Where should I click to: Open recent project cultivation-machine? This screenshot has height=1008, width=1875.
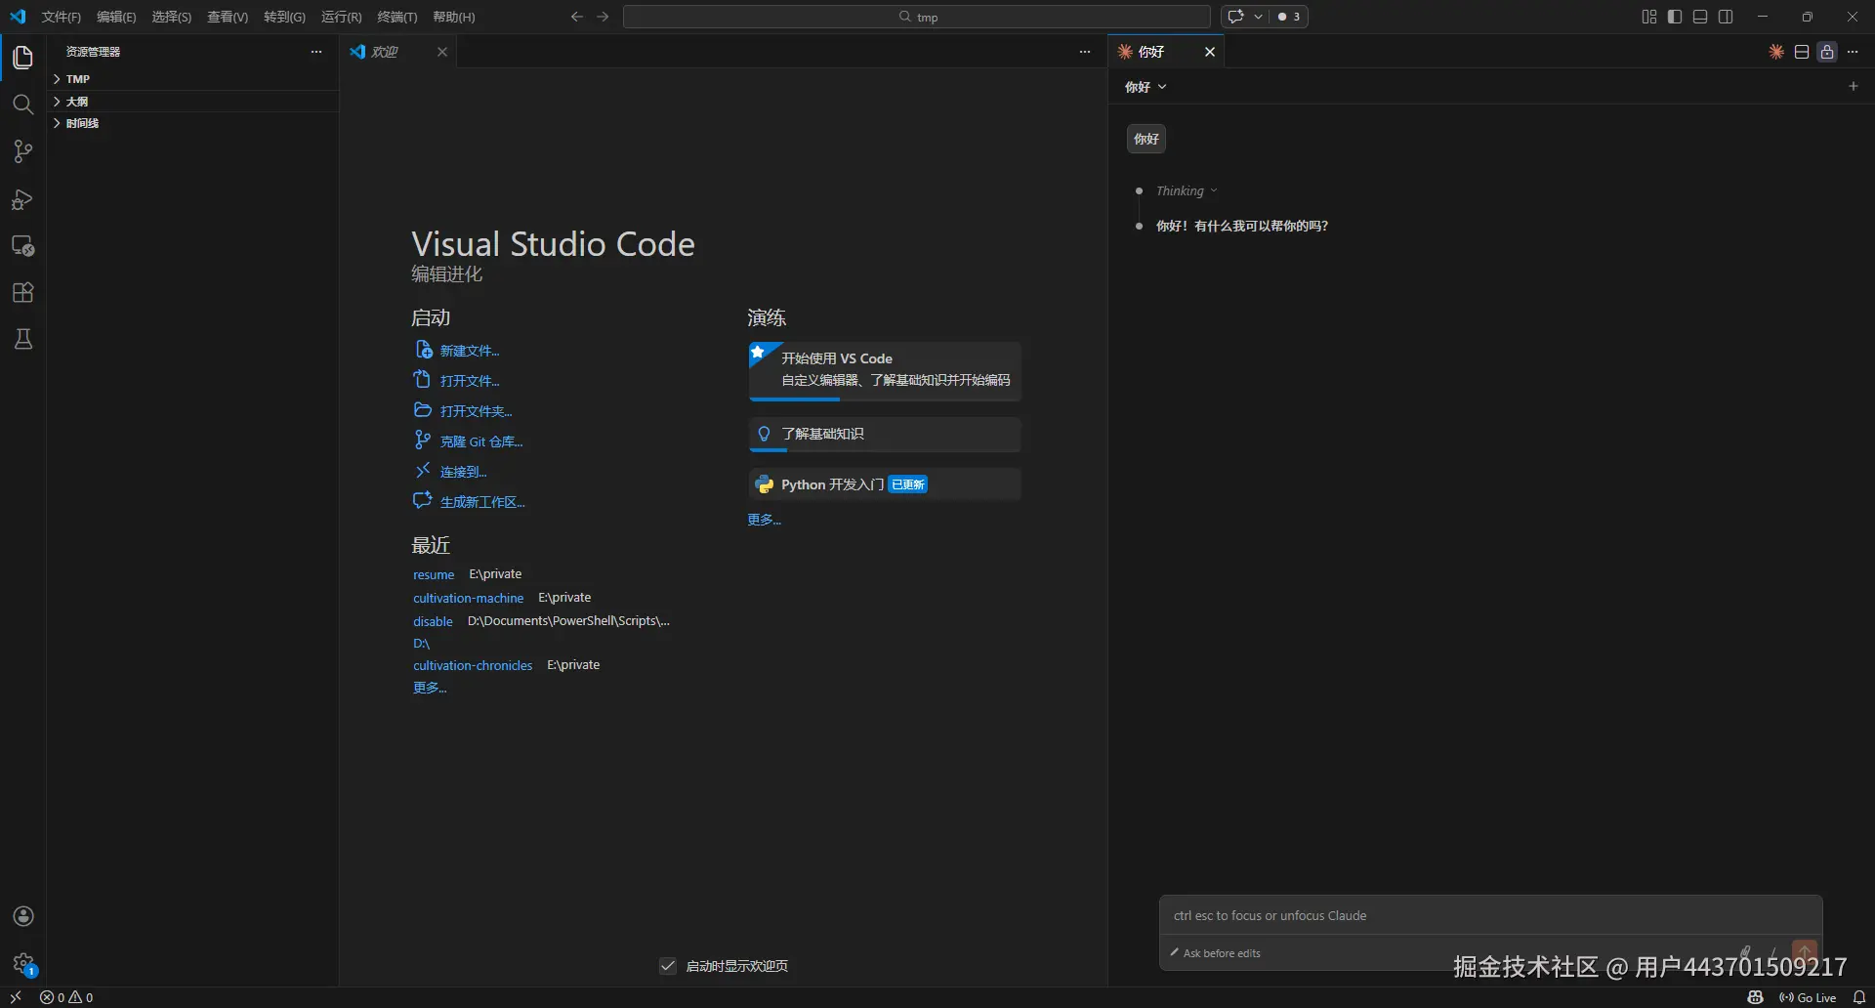[469, 597]
